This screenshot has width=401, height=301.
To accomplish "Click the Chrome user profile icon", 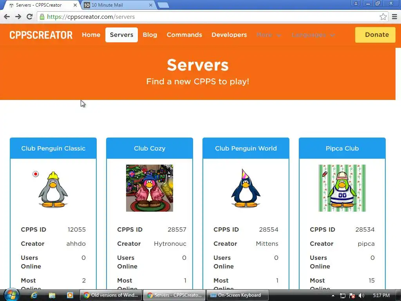I will click(x=356, y=3).
